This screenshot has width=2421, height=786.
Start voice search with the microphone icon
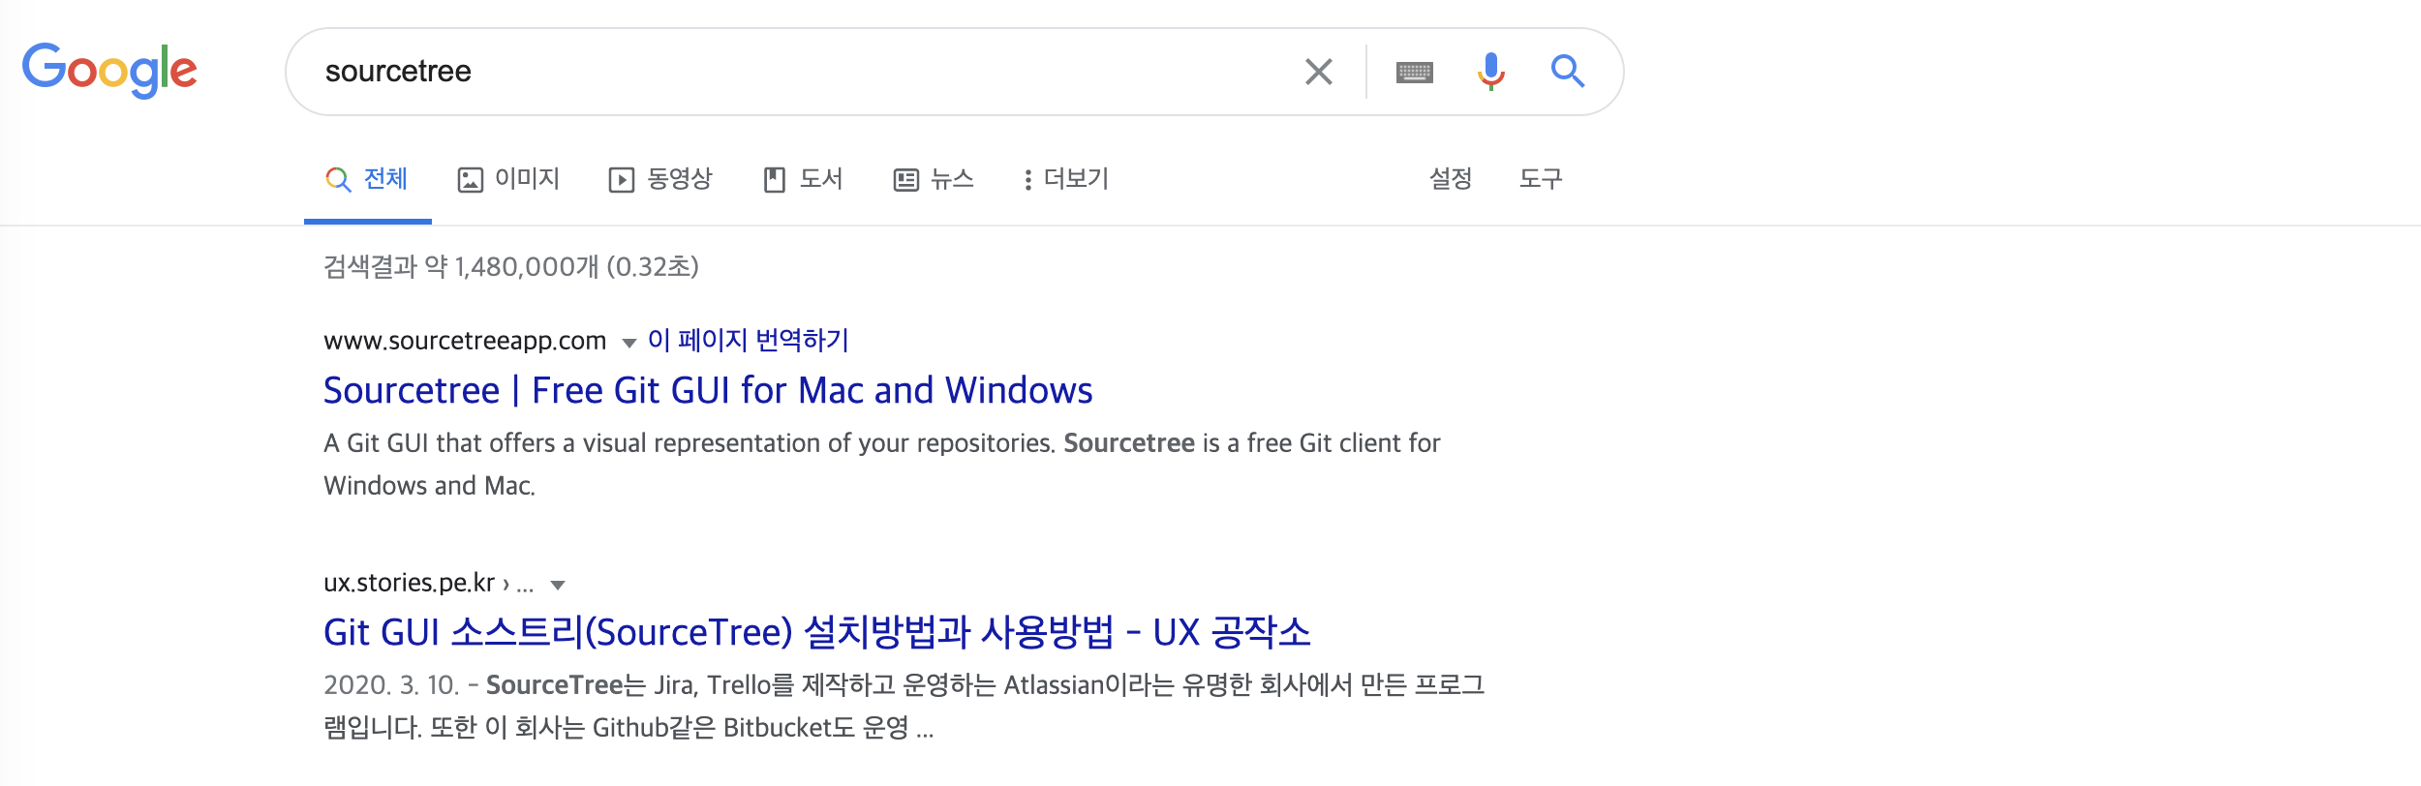coord(1491,71)
